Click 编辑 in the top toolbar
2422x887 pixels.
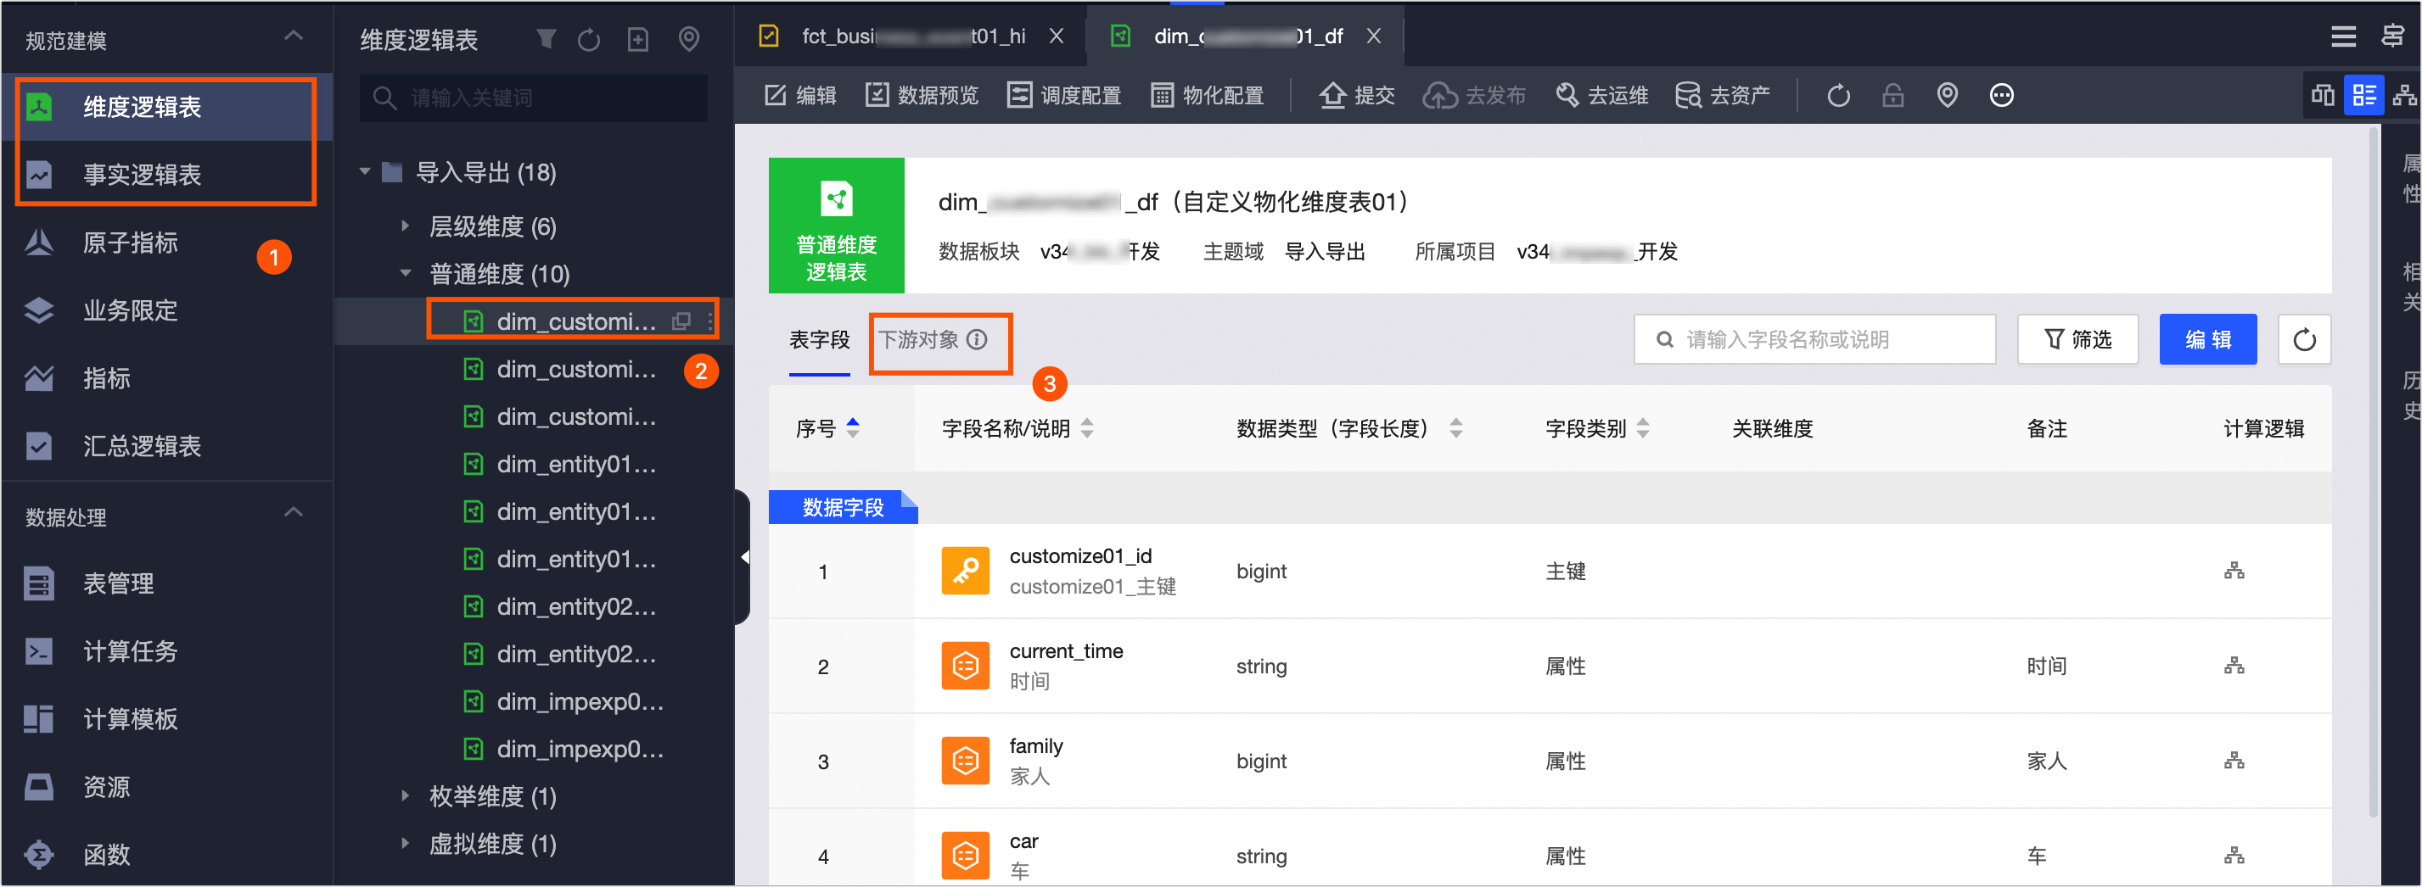tap(800, 95)
